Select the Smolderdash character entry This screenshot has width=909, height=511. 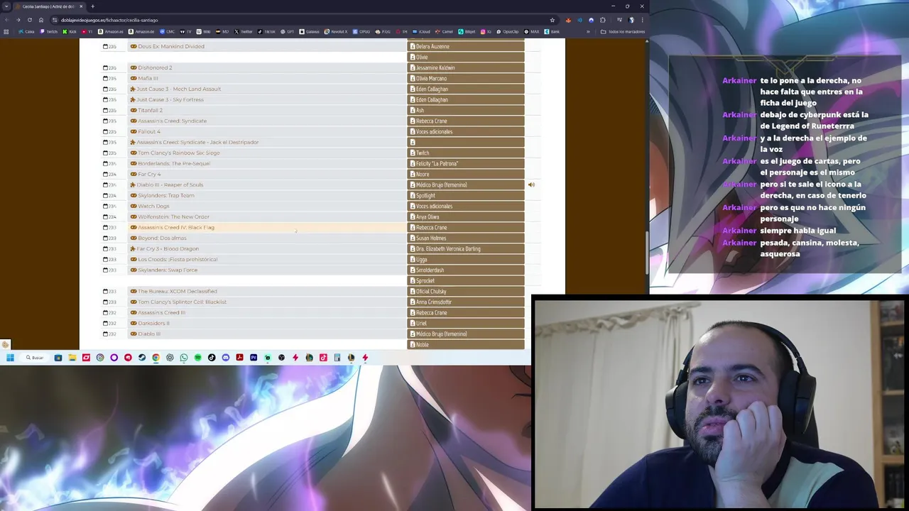[466, 270]
